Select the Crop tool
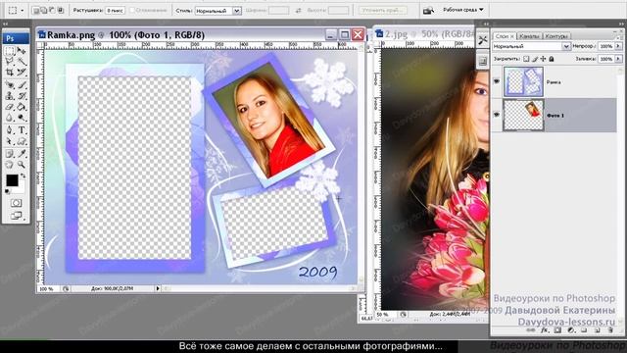The image size is (627, 353). [10, 73]
